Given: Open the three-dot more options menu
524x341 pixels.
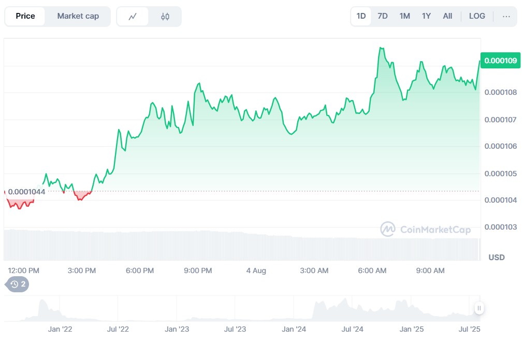Looking at the screenshot, I should click(506, 16).
